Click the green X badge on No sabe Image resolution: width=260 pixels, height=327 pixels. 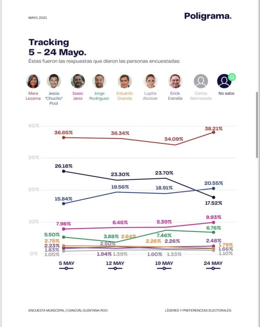232,77
